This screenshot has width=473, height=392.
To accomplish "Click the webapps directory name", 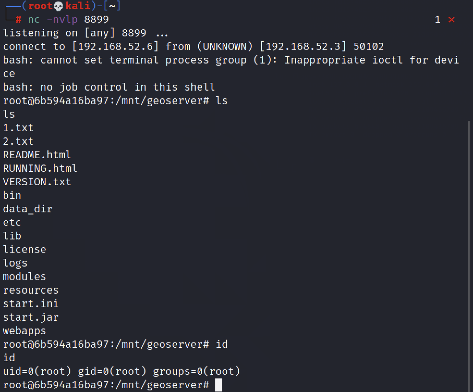I will pos(25,331).
